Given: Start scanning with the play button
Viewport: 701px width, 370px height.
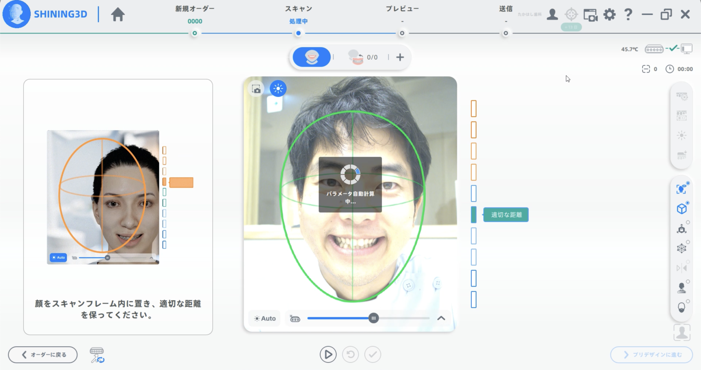Looking at the screenshot, I should (x=328, y=355).
